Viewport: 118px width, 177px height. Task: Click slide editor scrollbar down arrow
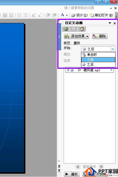pyautogui.click(x=59, y=161)
